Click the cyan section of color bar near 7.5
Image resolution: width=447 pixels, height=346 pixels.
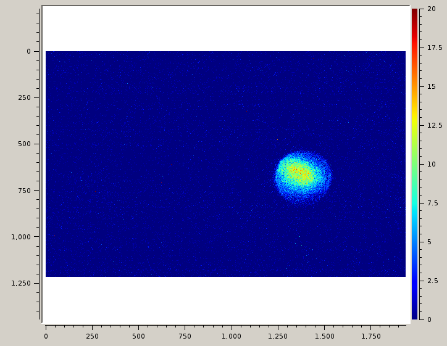(414, 203)
